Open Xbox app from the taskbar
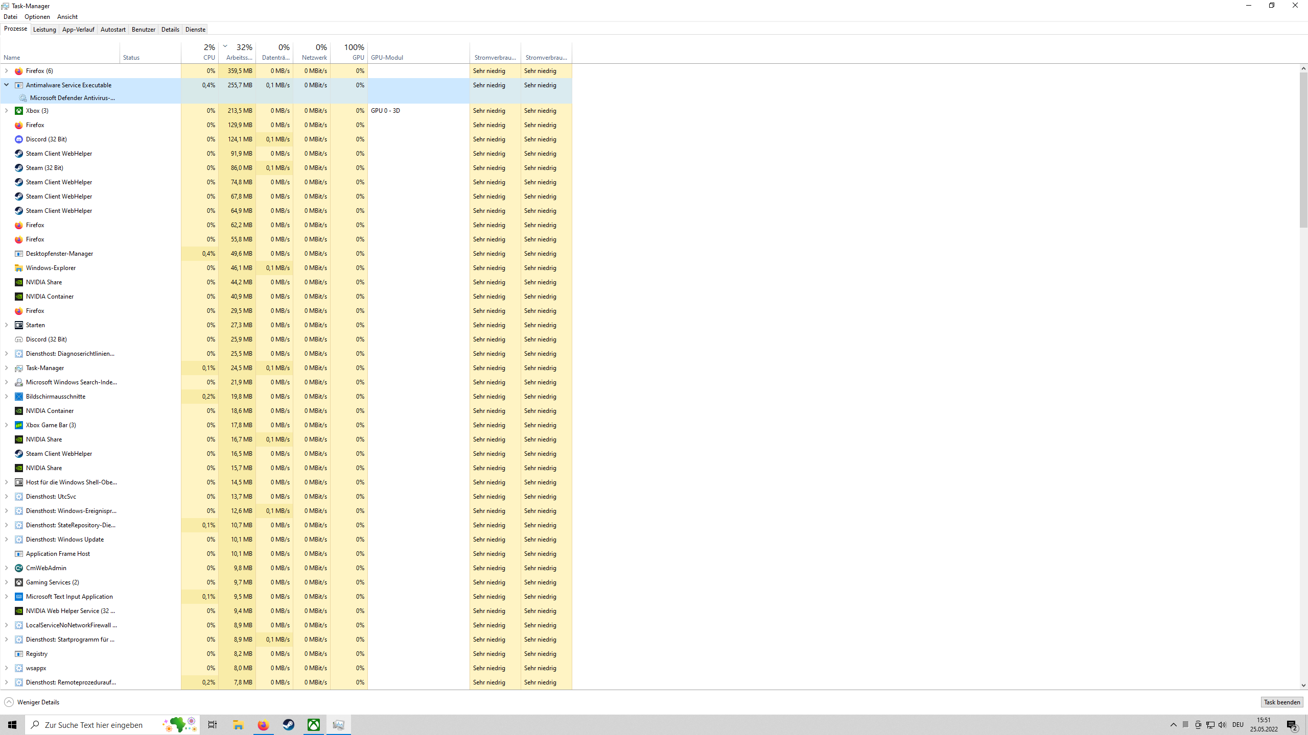Screen dimensions: 1308x735 [x=314, y=725]
